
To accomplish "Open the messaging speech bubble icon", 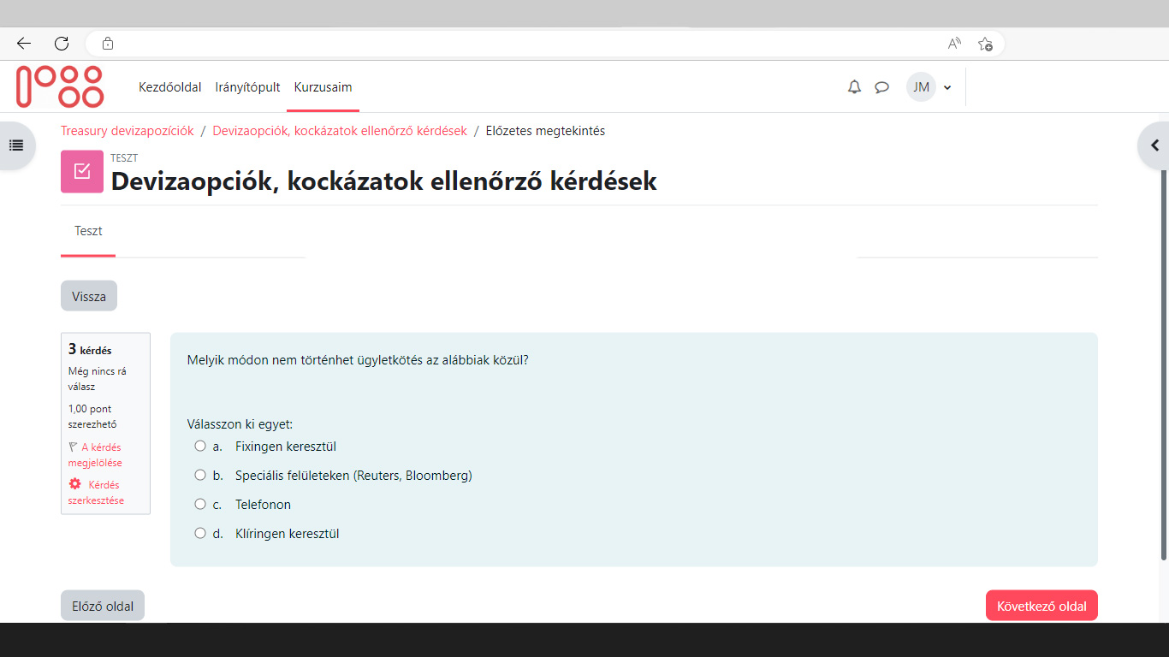I will click(x=881, y=87).
